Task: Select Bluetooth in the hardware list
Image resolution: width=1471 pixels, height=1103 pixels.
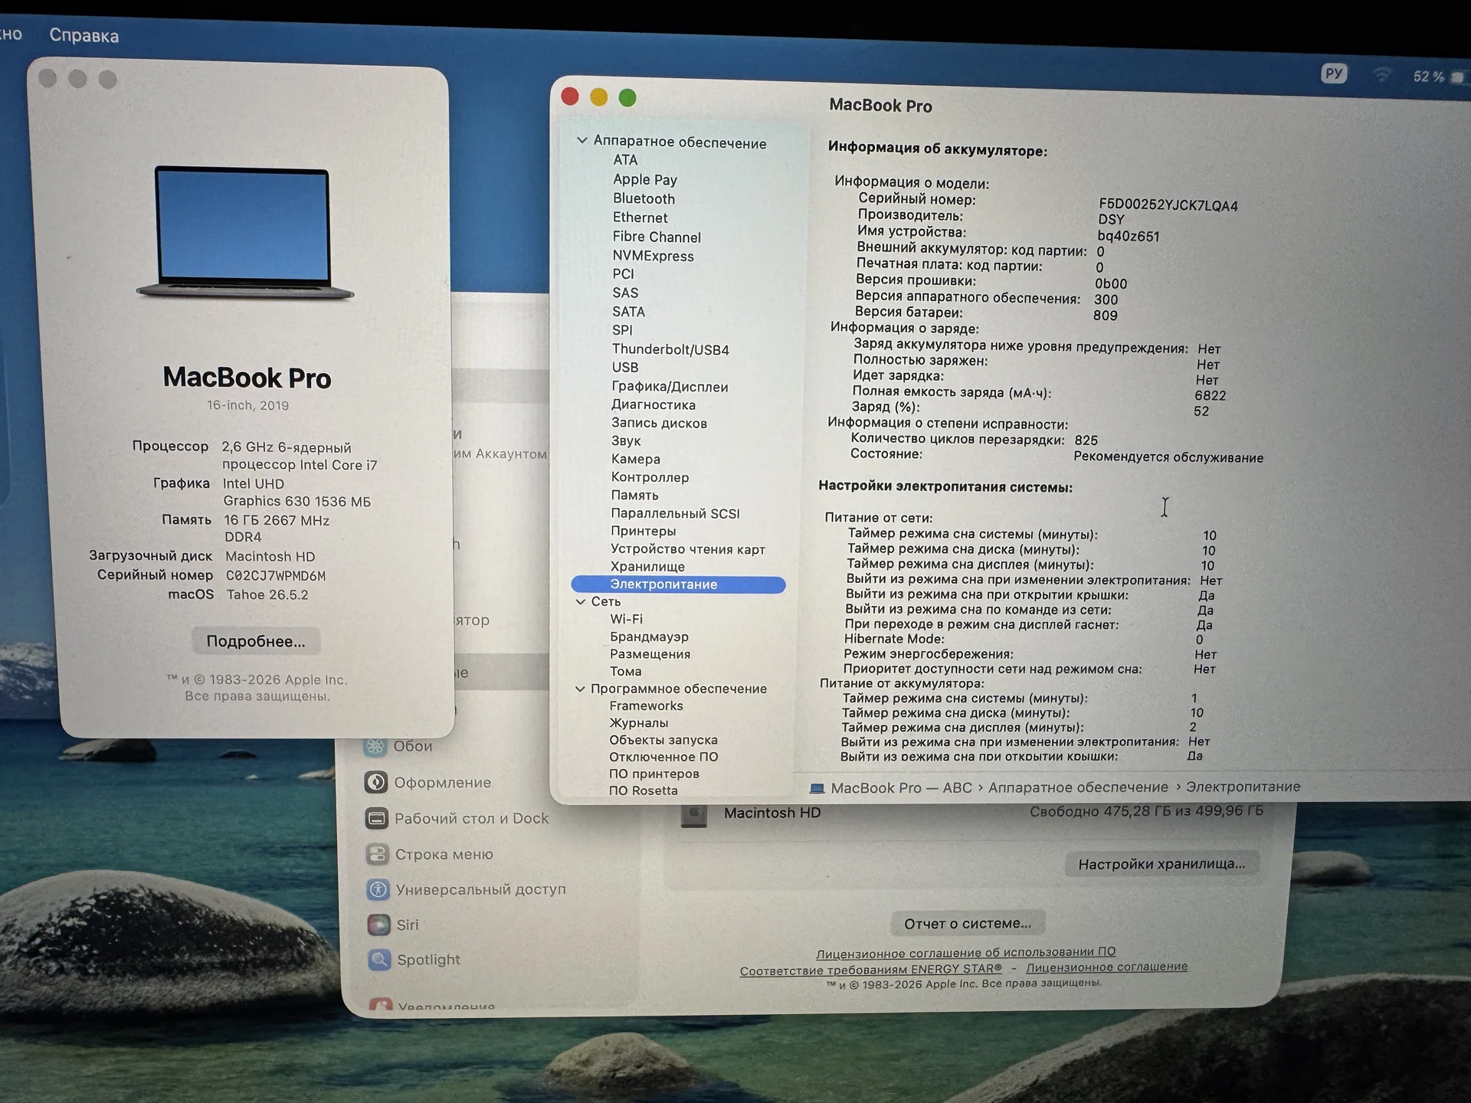Action: [x=644, y=198]
